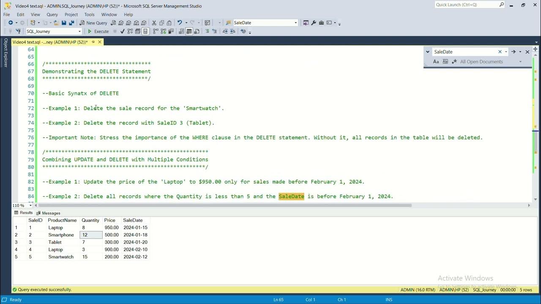
Task: Click the Copy icon in toolbar
Action: (161, 23)
